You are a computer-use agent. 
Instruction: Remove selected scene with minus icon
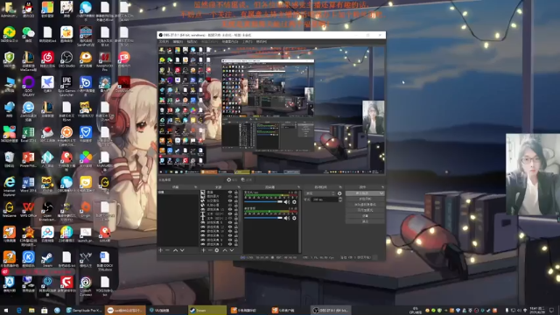click(x=167, y=250)
